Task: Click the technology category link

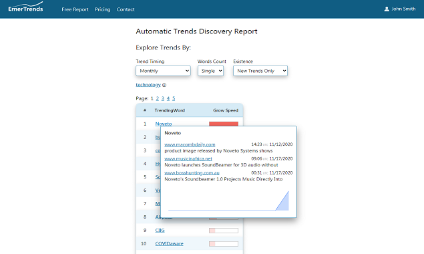Action: click(148, 85)
